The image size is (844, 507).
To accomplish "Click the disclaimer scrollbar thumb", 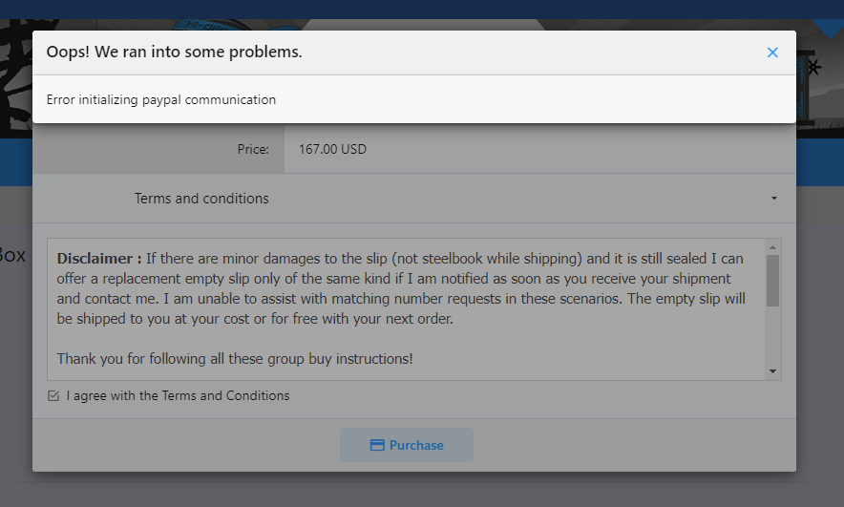I will point(773,281).
